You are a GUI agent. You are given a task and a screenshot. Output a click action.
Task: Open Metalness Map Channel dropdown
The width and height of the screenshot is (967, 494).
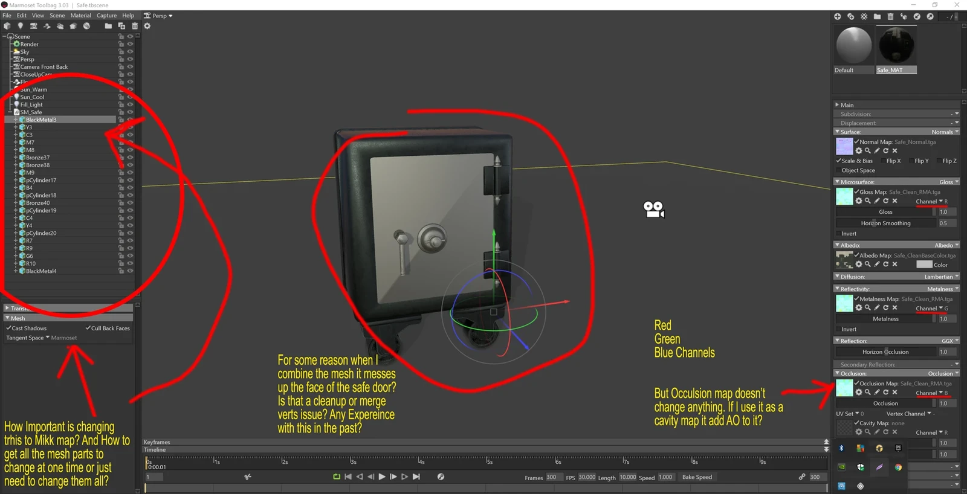pyautogui.click(x=931, y=309)
